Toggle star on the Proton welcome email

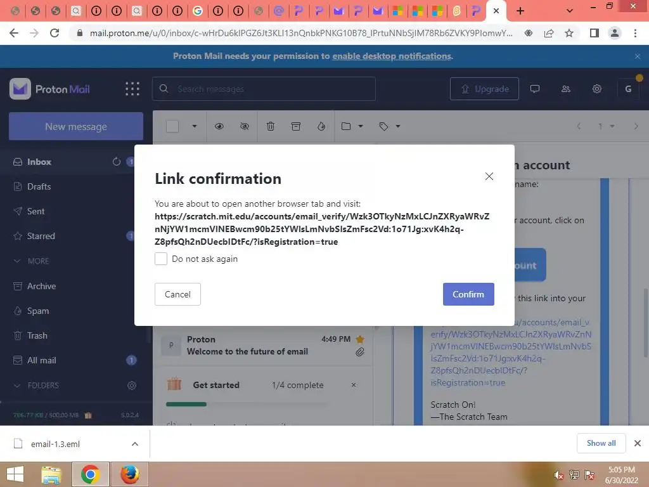pyautogui.click(x=360, y=339)
